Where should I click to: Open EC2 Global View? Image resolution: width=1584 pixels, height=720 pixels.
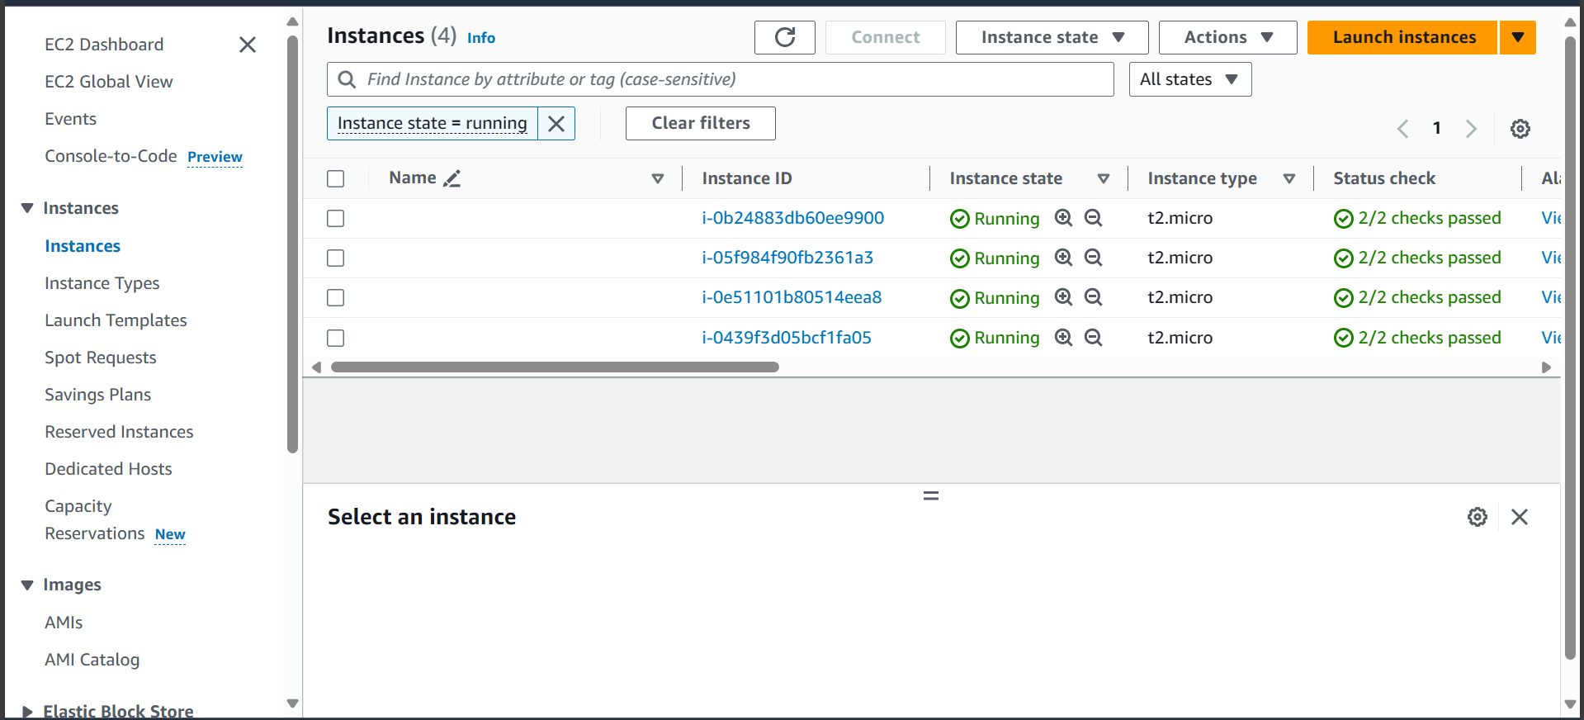click(109, 82)
